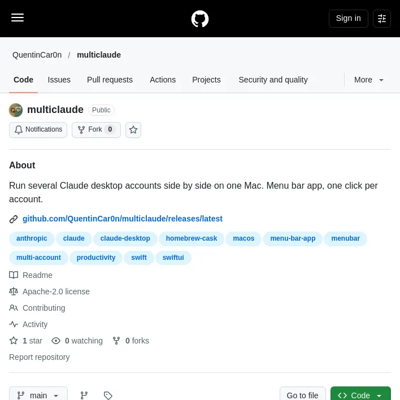Open the Contributing link
400x400 pixels.
tap(44, 308)
